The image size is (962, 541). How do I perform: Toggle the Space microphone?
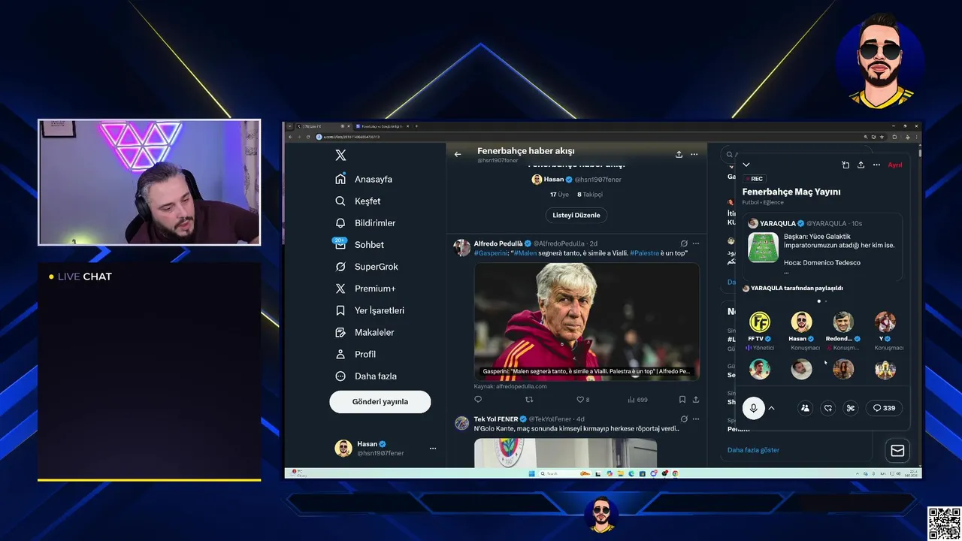[754, 408]
